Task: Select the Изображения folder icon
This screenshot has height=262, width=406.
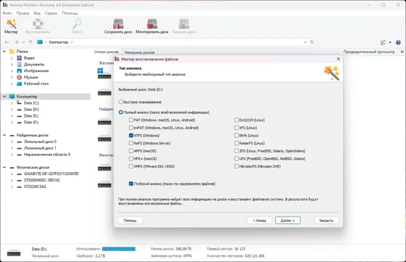Action: click(x=19, y=71)
